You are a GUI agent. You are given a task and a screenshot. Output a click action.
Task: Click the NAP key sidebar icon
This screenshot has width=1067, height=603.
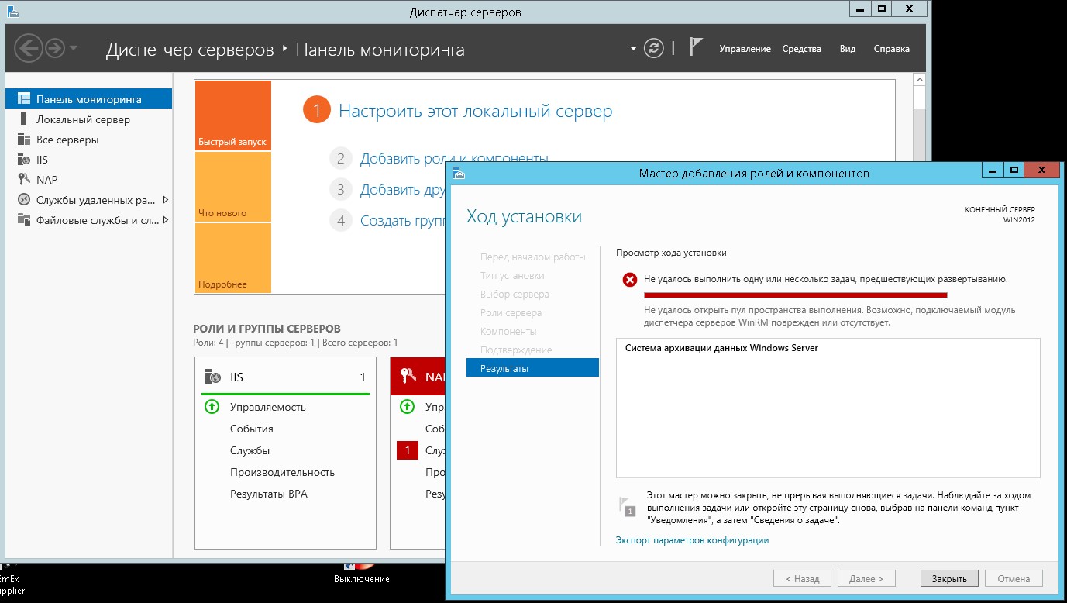pyautogui.click(x=23, y=180)
